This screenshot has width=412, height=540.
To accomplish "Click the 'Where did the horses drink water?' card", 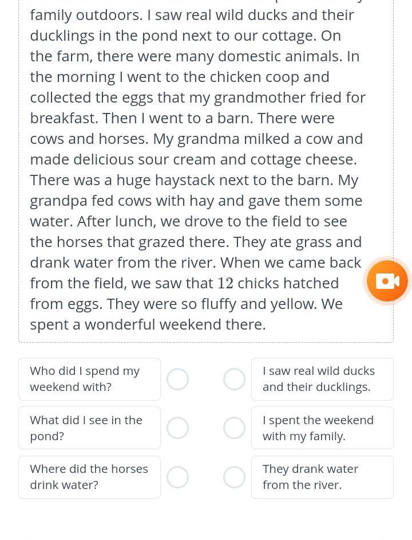I will tap(89, 478).
